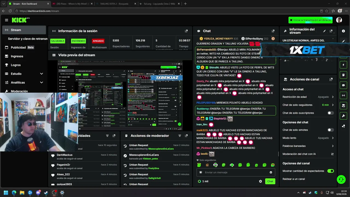Insert the heart-eyes emote in chat
The height and width of the screenshot is (197, 350).
click(x=273, y=165)
